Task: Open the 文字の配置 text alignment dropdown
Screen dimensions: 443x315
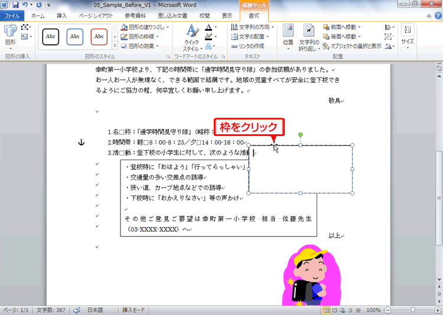Action: click(250, 37)
